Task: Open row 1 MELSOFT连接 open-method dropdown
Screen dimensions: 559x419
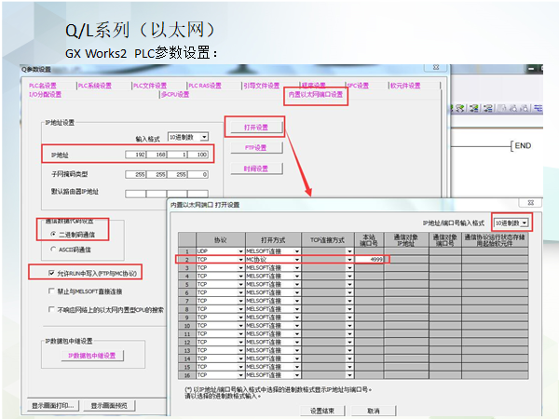Action: click(x=297, y=251)
